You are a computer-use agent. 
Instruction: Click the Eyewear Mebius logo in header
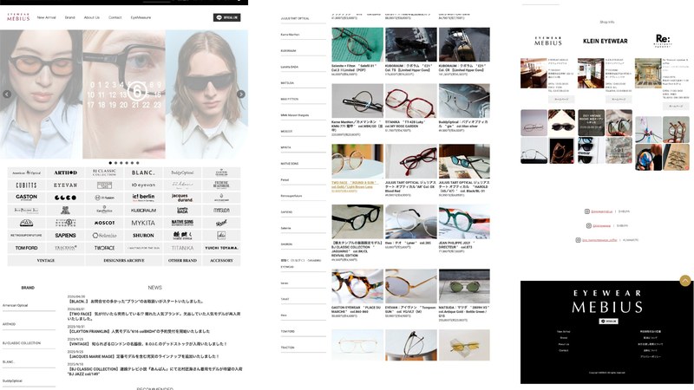click(18, 17)
